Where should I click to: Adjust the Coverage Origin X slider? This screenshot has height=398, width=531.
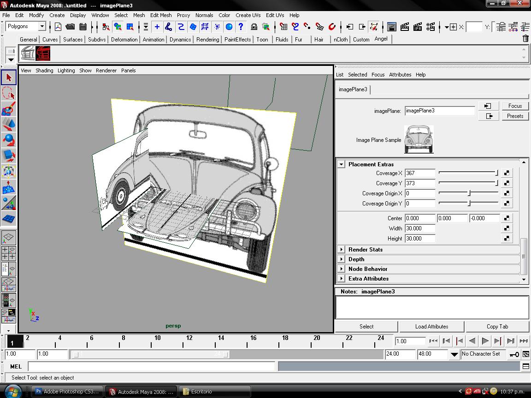coord(469,193)
